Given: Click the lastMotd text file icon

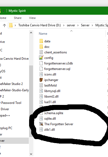Looking at the screenshot, I should click(x=41, y=85).
